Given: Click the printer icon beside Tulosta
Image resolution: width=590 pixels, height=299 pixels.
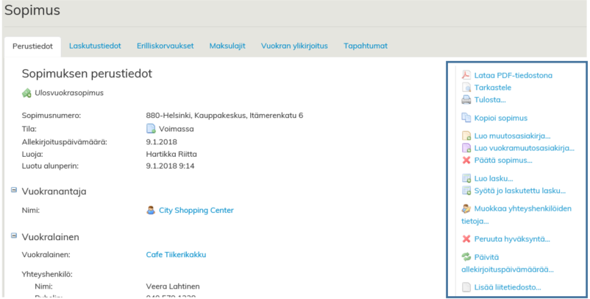Looking at the screenshot, I should [x=466, y=100].
